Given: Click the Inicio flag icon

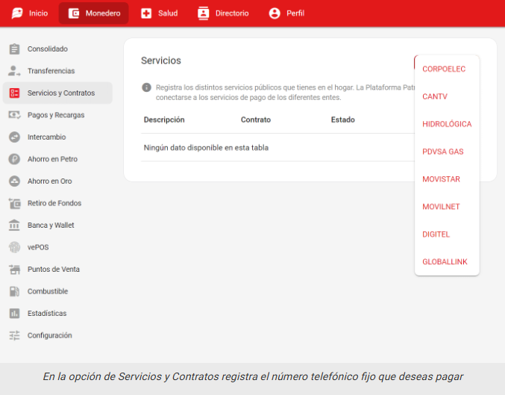Looking at the screenshot, I should pos(17,13).
